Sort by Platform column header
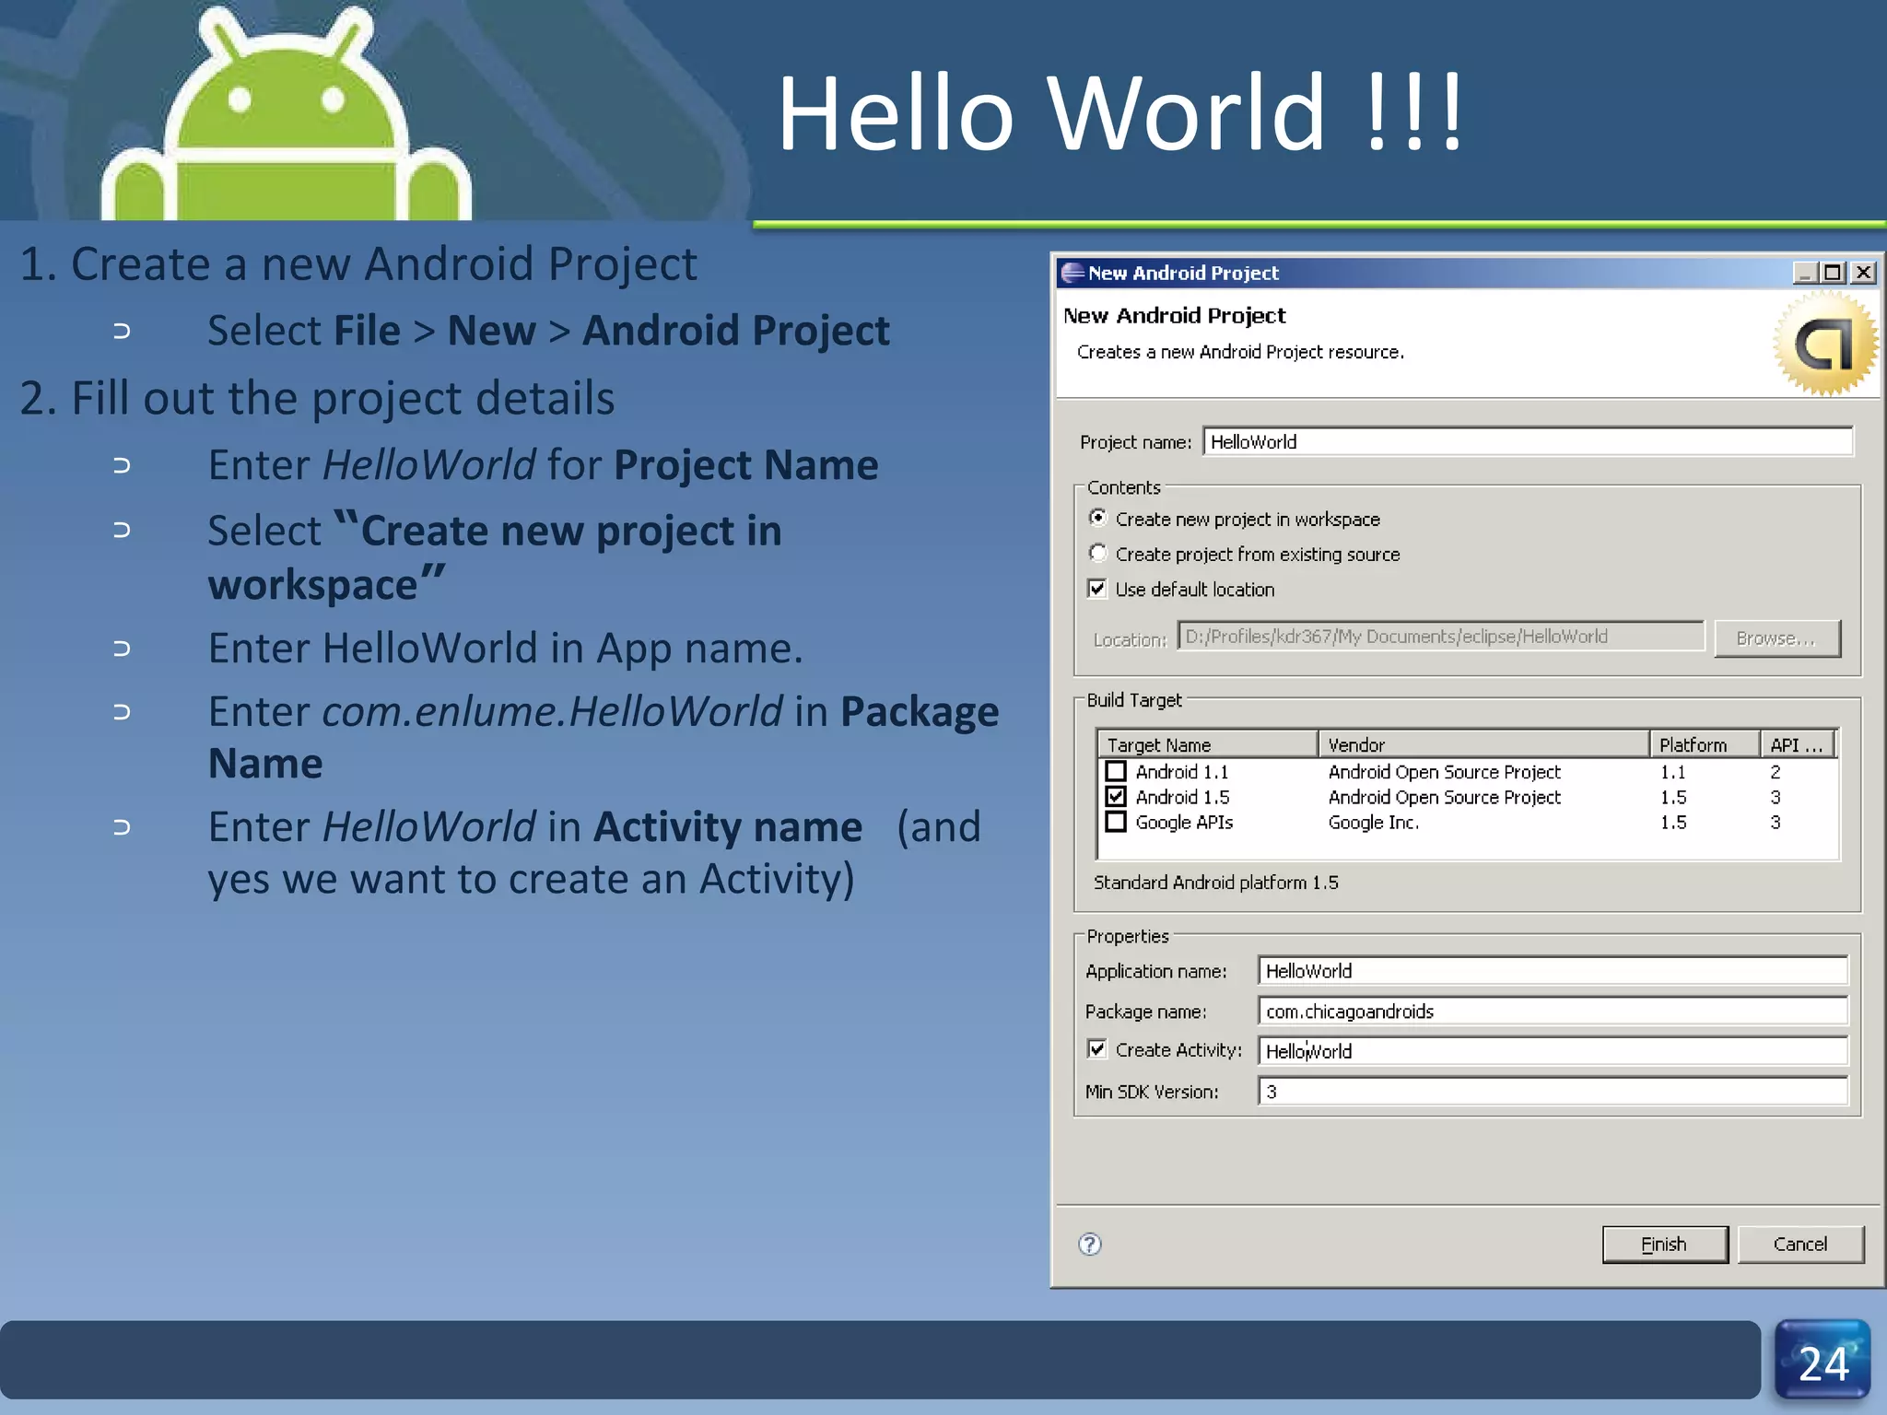1887x1415 pixels. click(x=1705, y=744)
